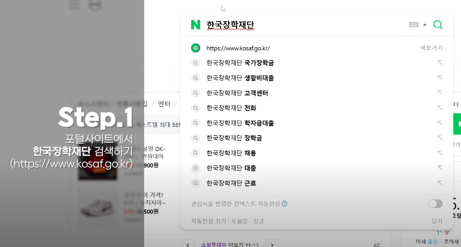The width and height of the screenshot is (461, 247).
Task: Open the 엔터 news tab
Action: 164,104
